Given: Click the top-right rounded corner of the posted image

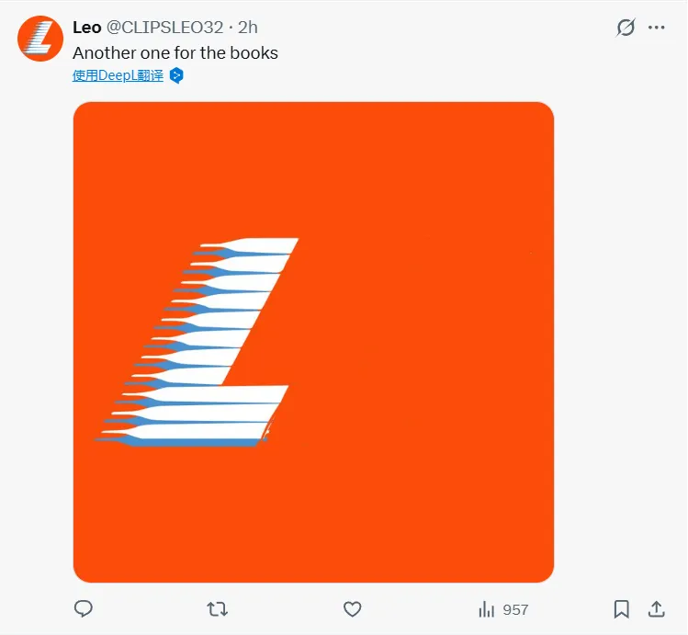Looking at the screenshot, I should click(x=545, y=110).
